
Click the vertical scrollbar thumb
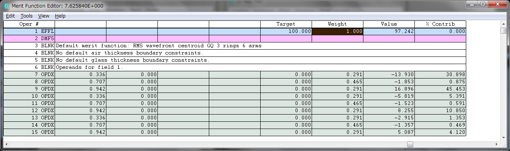pyautogui.click(x=503, y=31)
